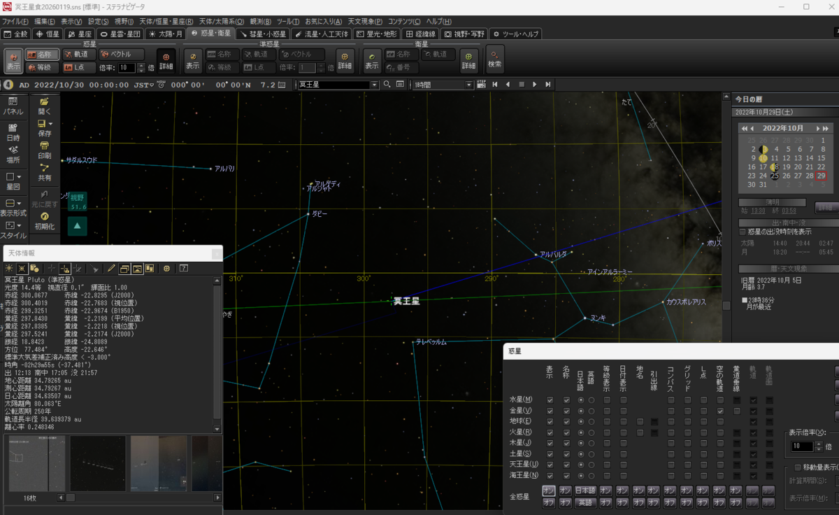Open the JST time zone dropdown
The image size is (839, 515).
(x=151, y=85)
